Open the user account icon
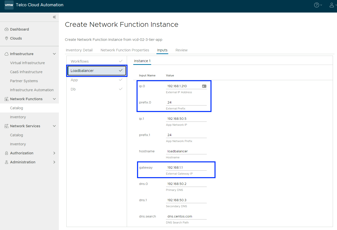 (332, 5)
